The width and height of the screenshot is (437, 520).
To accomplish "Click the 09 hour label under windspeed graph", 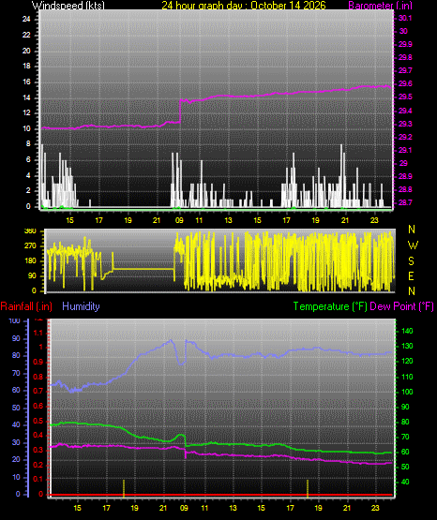I will (179, 220).
